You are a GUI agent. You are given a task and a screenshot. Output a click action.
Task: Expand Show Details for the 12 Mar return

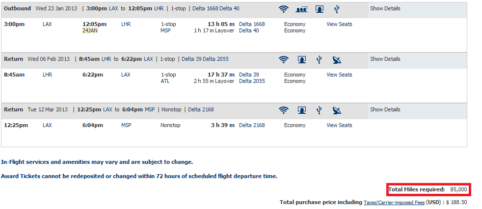pyautogui.click(x=385, y=109)
